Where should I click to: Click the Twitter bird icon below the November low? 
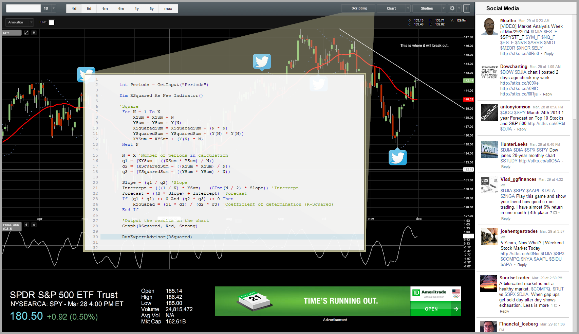coord(397,157)
